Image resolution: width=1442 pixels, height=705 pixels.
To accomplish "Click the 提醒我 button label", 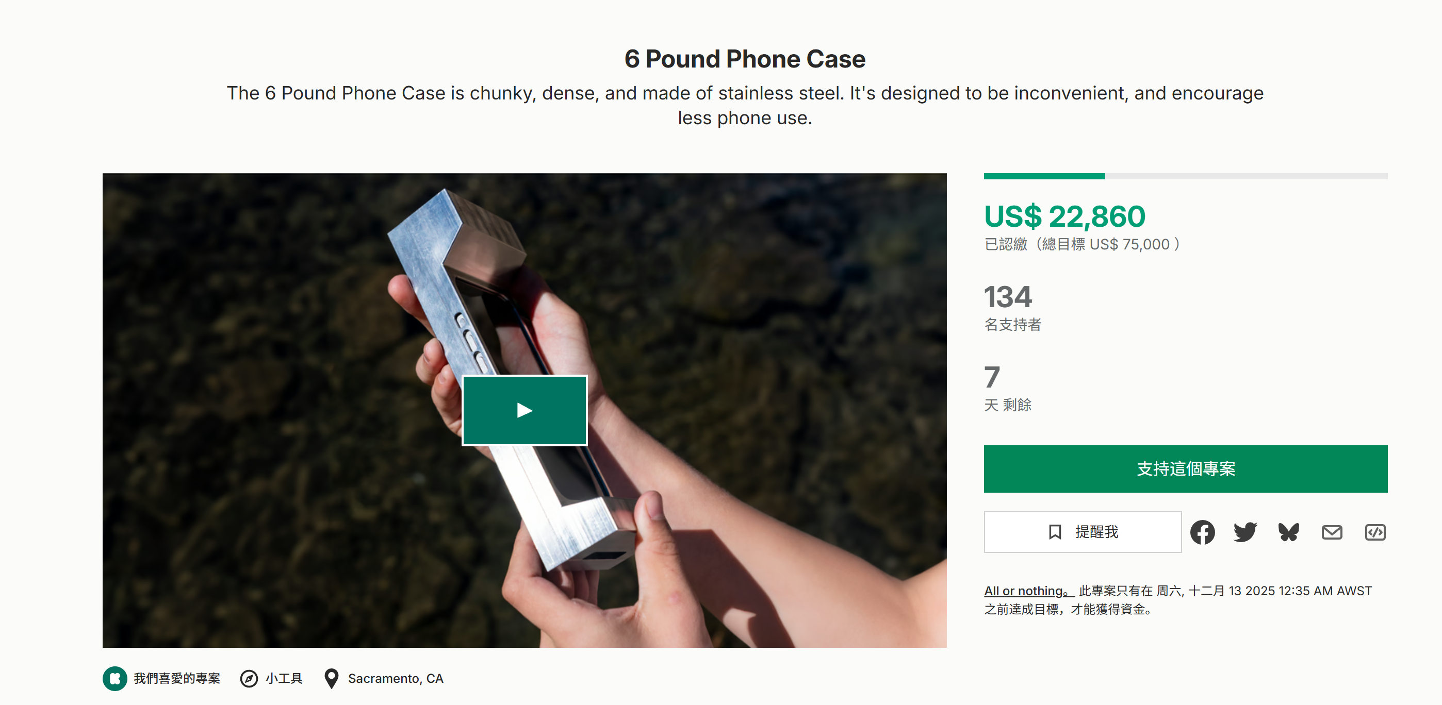I will (x=1096, y=532).
